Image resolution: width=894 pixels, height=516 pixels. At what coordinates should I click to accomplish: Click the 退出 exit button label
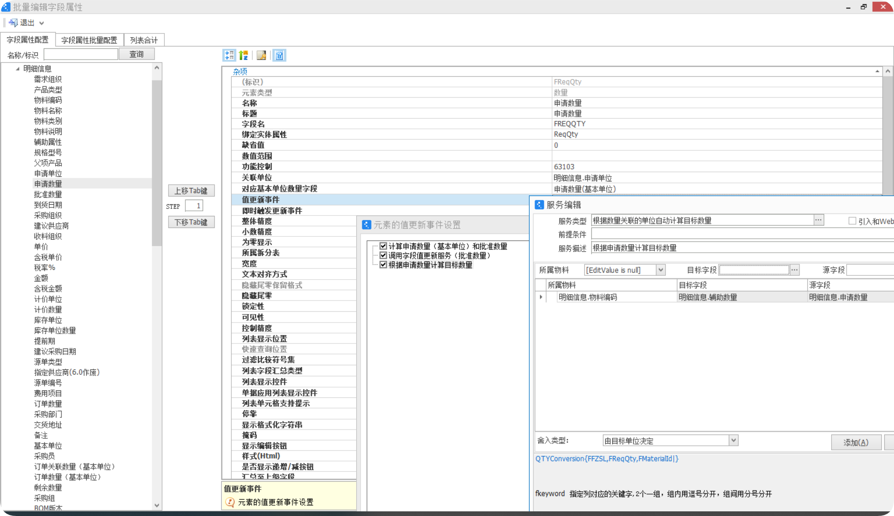point(27,23)
